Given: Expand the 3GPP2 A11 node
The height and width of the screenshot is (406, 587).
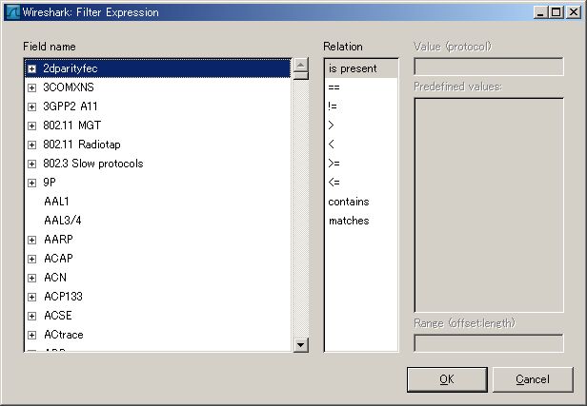Looking at the screenshot, I should click(31, 106).
